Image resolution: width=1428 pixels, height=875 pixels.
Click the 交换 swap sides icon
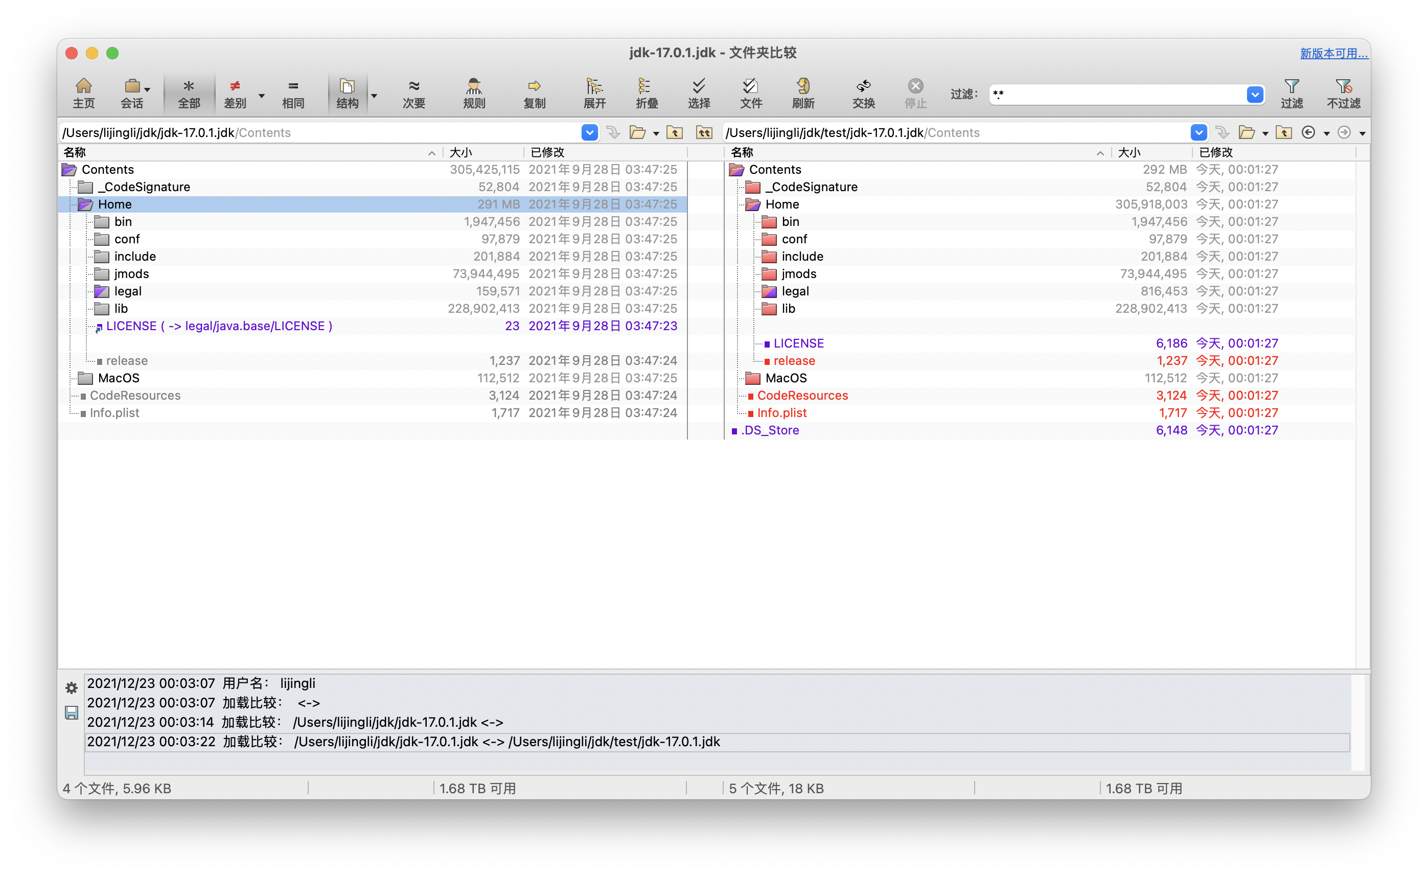tap(863, 93)
